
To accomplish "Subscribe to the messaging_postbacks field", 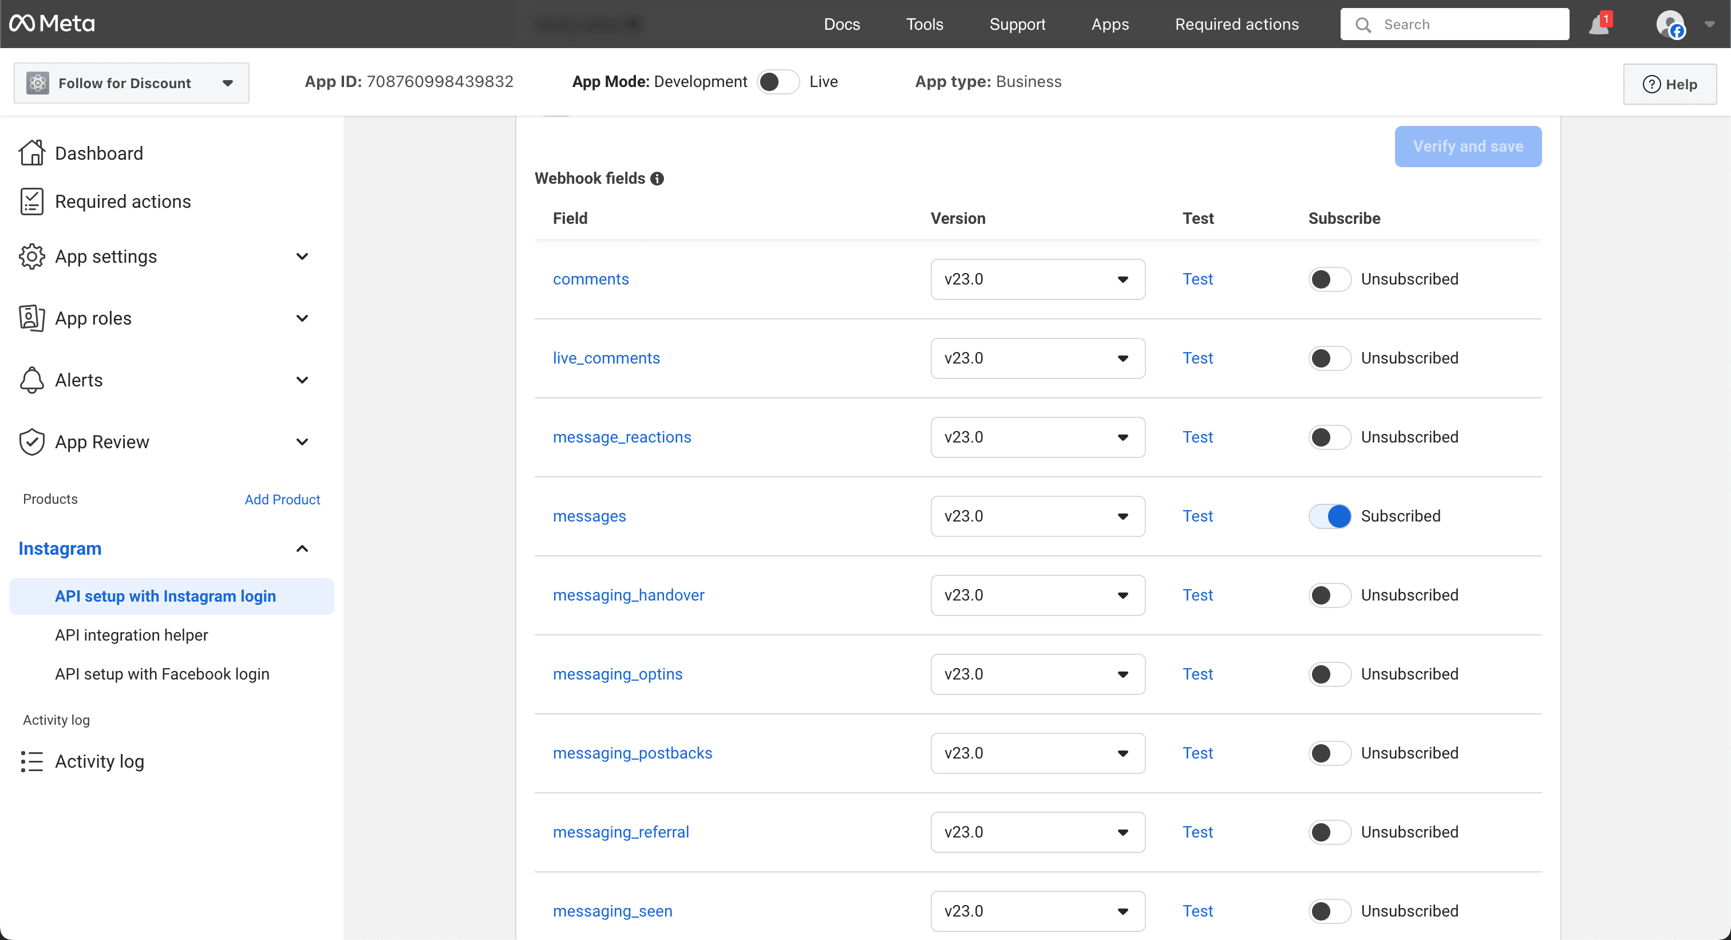I will click(x=1329, y=753).
